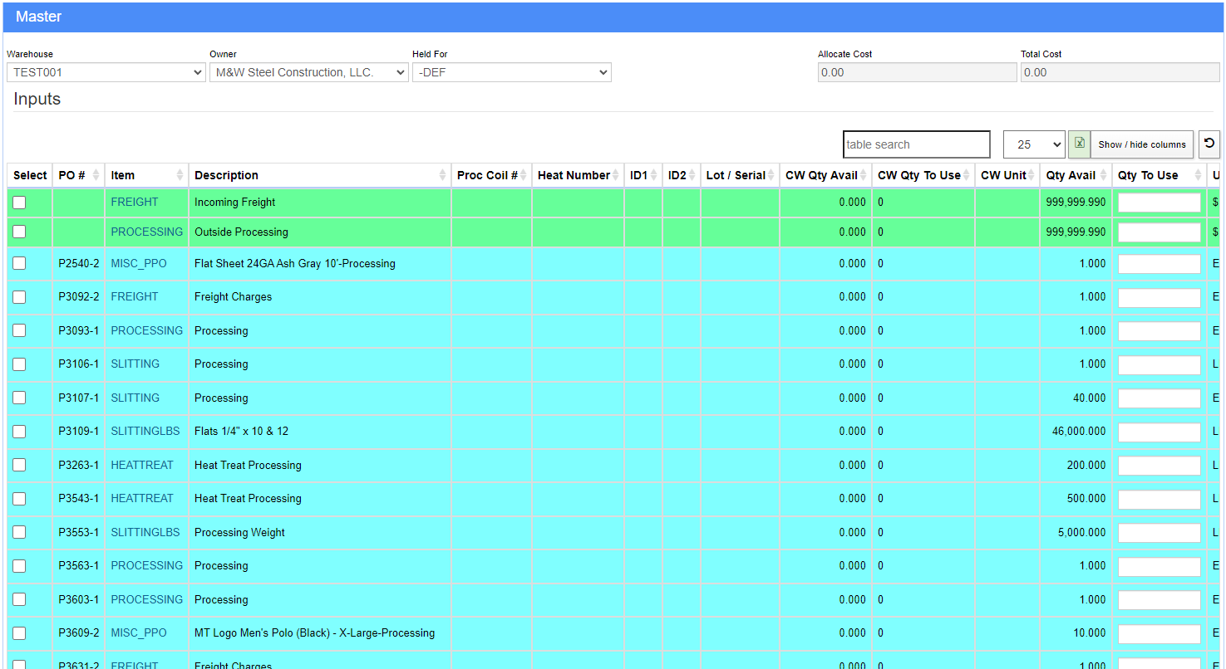Change the rows-per-page 25 dropdown
Image resolution: width=1226 pixels, height=669 pixels.
(x=1033, y=144)
